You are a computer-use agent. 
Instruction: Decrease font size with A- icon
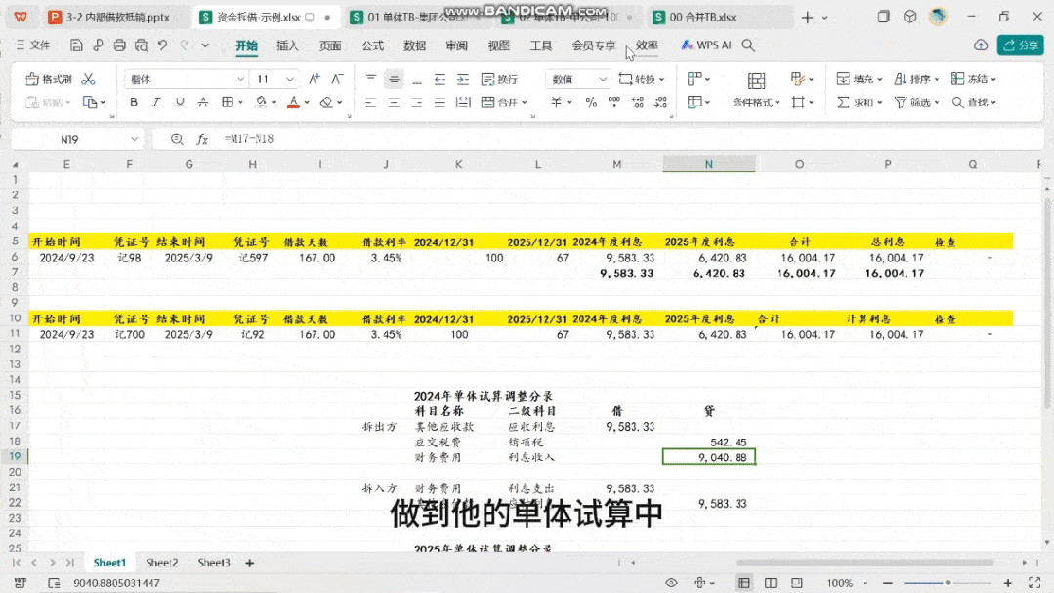tap(337, 79)
